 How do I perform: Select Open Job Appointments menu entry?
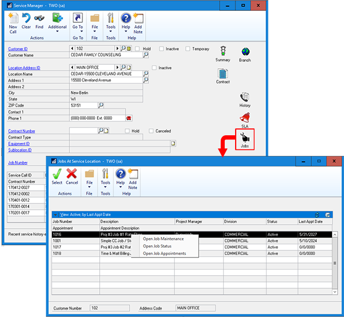click(164, 253)
